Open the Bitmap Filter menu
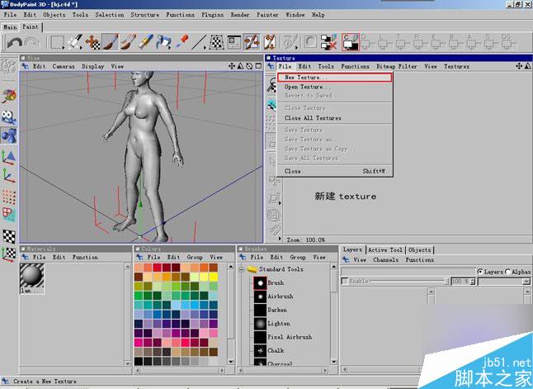This screenshot has width=533, height=389. coord(397,66)
